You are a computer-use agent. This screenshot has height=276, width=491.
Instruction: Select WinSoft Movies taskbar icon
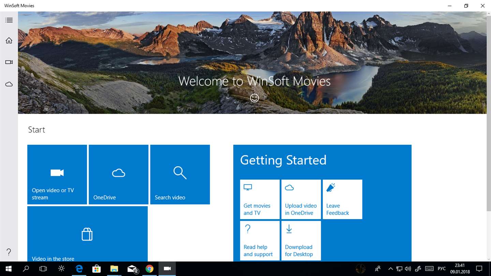[167, 269]
